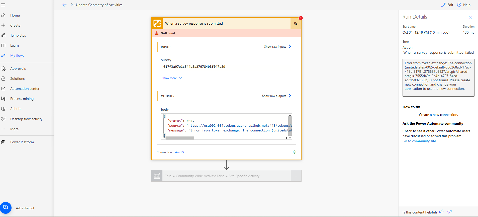478x217 pixels.
Task: Click the Learn book icon
Action: pyautogui.click(x=3, y=45)
